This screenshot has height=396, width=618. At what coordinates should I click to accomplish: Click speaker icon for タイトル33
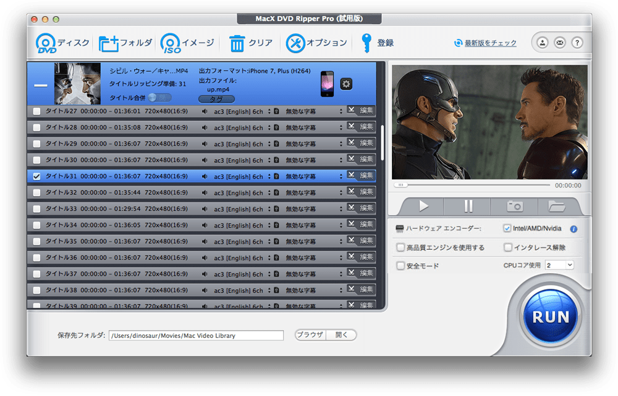click(205, 209)
